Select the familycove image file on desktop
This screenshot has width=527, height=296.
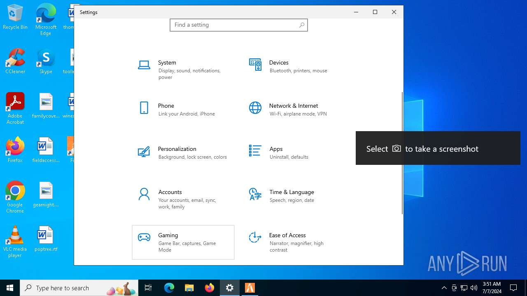pyautogui.click(x=46, y=106)
